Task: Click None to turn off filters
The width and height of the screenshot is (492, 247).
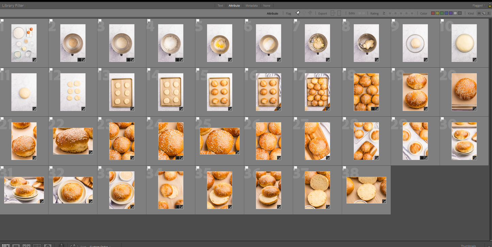Action: point(267,5)
